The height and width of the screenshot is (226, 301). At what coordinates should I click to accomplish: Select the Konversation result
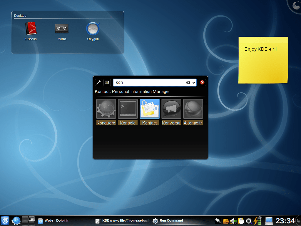(171, 109)
